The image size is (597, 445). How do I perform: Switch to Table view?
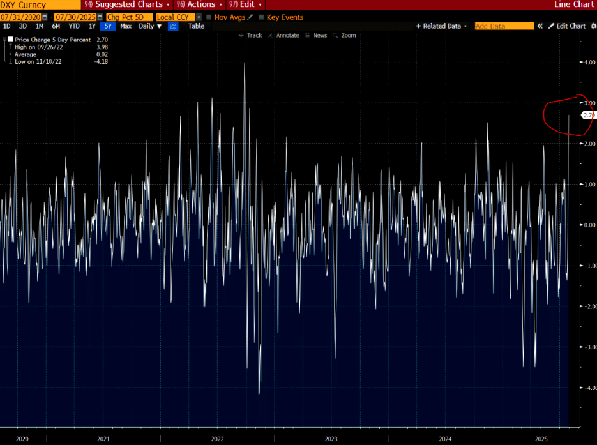pos(196,26)
